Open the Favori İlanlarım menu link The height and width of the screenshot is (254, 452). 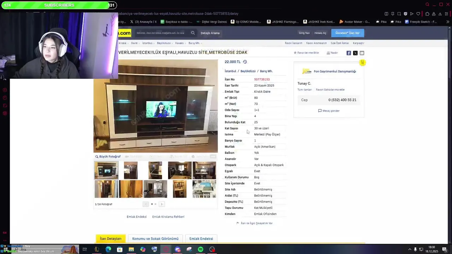pyautogui.click(x=293, y=43)
